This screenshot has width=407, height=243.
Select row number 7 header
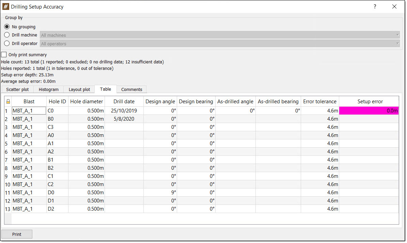(8, 160)
